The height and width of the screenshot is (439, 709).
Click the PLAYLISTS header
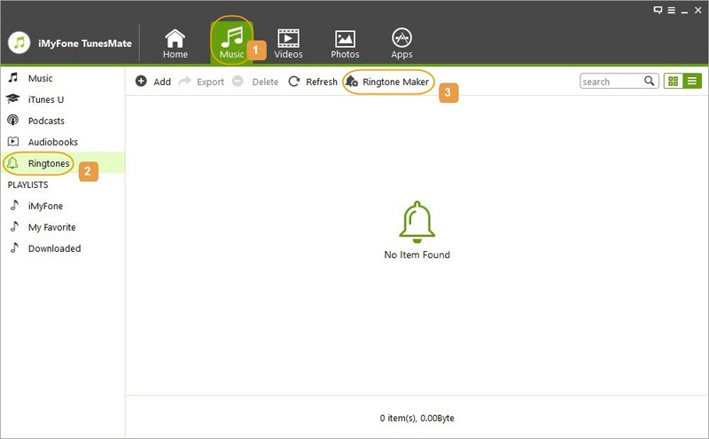coord(27,184)
